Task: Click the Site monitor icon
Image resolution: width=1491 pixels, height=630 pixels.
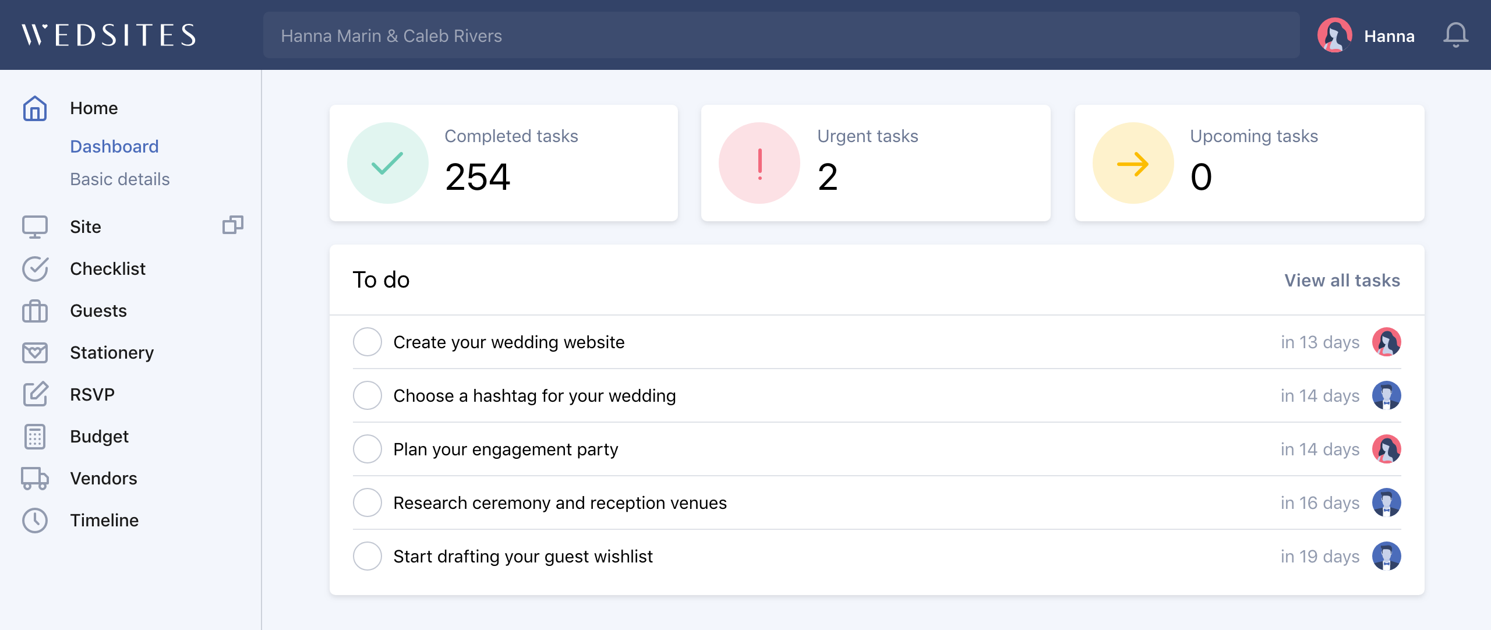Action: point(35,227)
